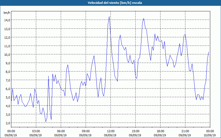Screen dimensions: 221x138
Task: Click the '12:00' time label
Action: coord(111,131)
